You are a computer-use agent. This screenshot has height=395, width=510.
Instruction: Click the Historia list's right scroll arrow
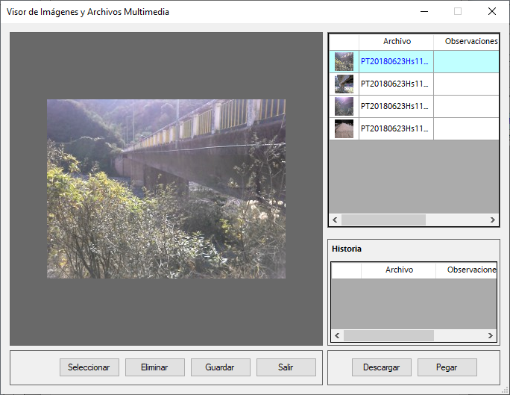493,336
